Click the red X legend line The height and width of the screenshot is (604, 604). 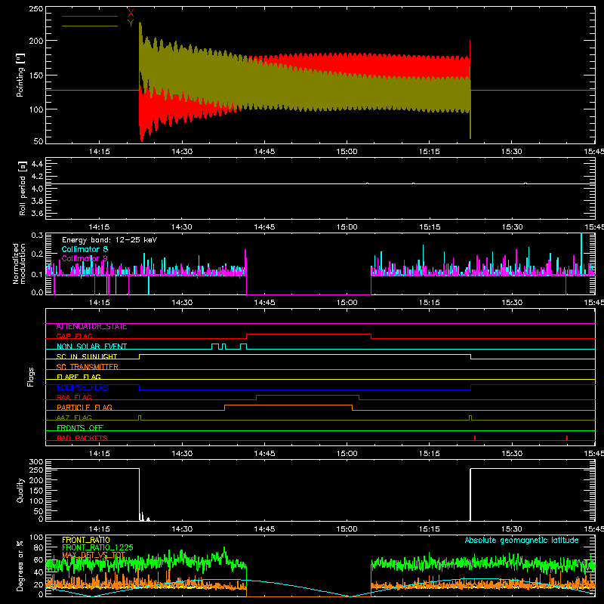90,16
